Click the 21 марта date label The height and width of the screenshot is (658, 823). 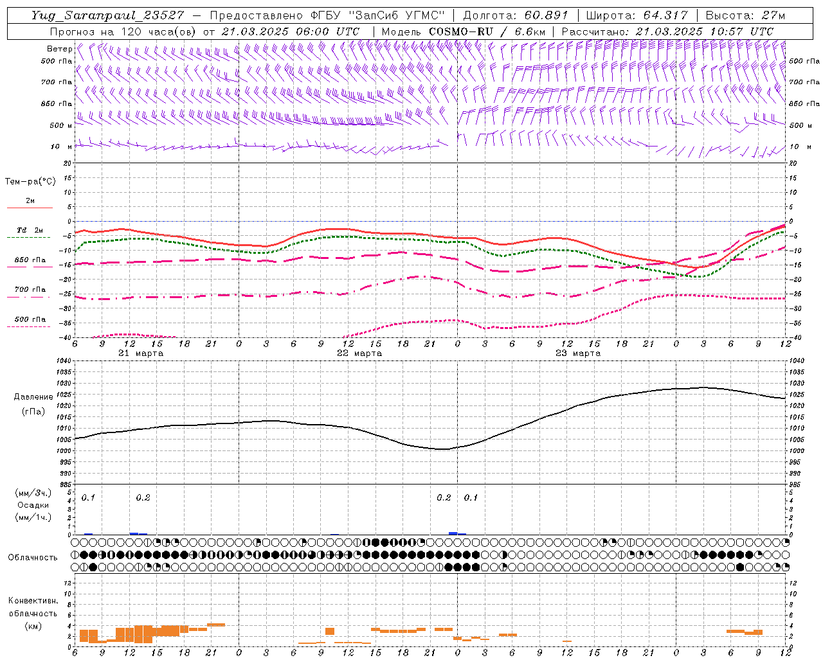click(x=141, y=353)
